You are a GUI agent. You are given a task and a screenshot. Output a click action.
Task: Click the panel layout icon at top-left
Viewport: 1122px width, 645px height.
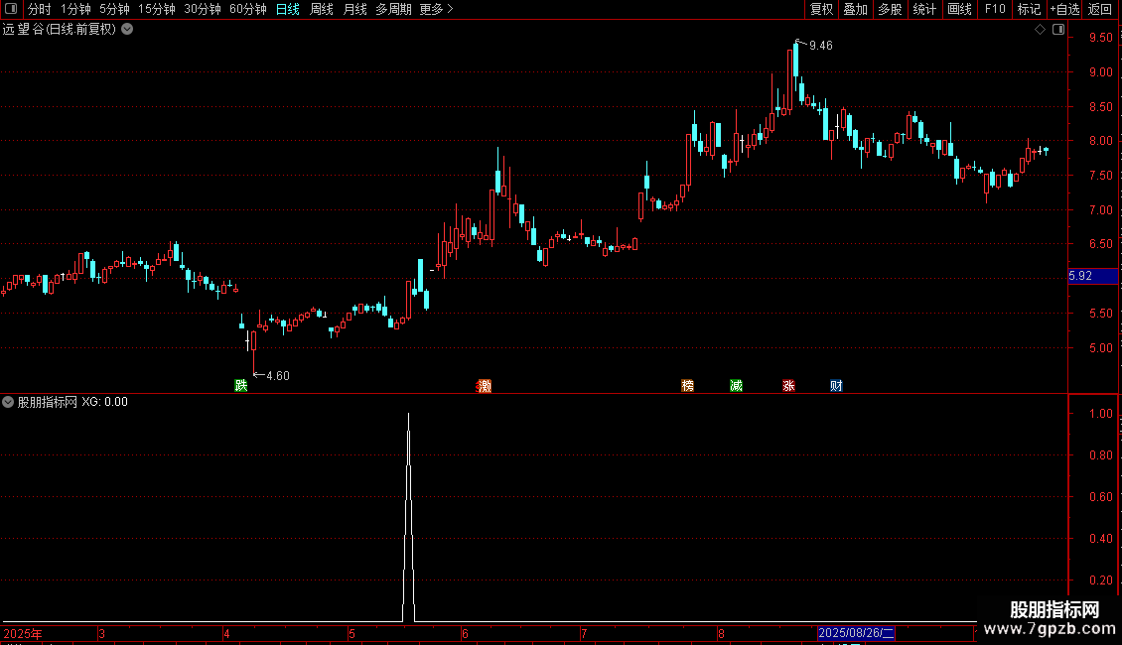(x=11, y=9)
